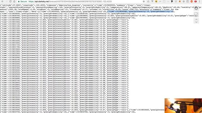Viewport: 202px width, 113px height.
Task: Bookmark this page with the star icon
Action: point(144,1)
